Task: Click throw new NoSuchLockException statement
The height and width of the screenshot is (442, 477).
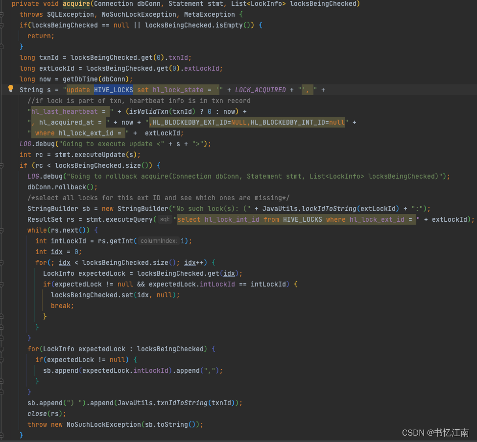Action: point(115,425)
